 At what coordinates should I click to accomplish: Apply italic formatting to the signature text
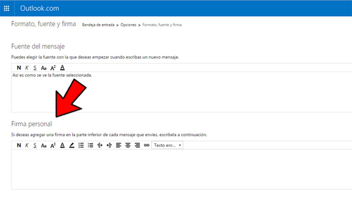27,145
